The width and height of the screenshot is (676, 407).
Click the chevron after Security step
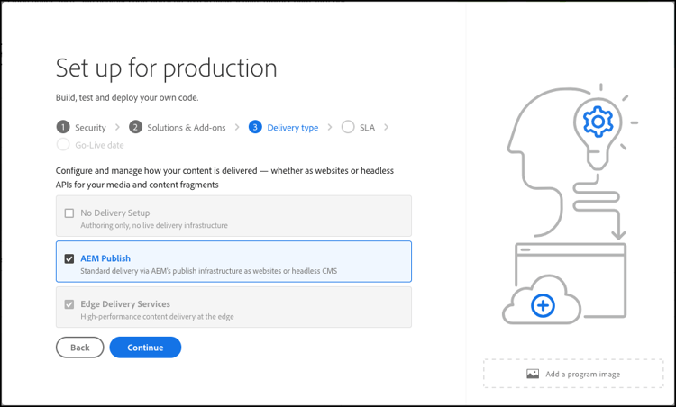click(x=116, y=128)
